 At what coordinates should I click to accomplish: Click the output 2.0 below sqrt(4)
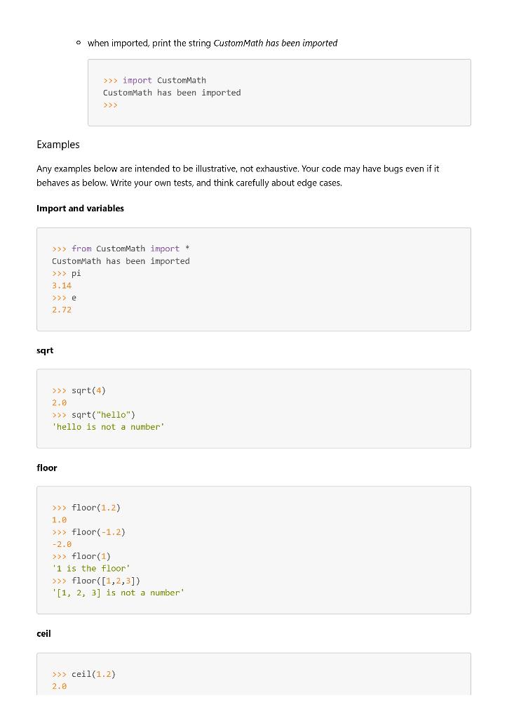59,402
